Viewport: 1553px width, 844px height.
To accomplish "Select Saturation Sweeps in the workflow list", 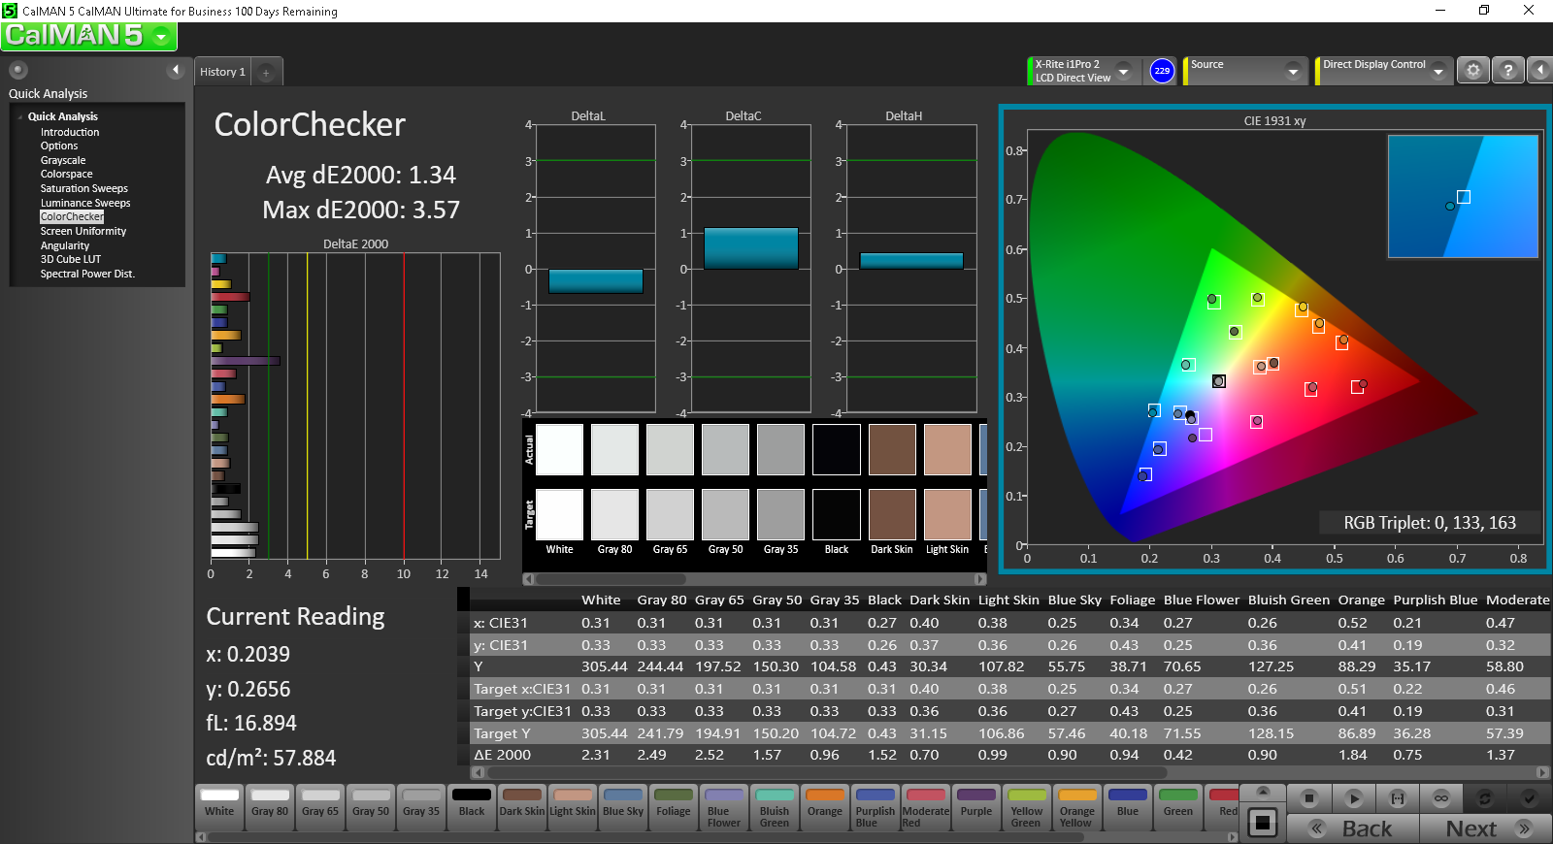I will pyautogui.click(x=83, y=188).
